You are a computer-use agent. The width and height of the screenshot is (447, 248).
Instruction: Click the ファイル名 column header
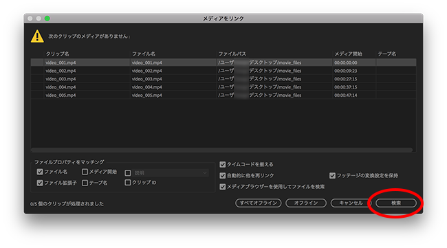pos(144,54)
